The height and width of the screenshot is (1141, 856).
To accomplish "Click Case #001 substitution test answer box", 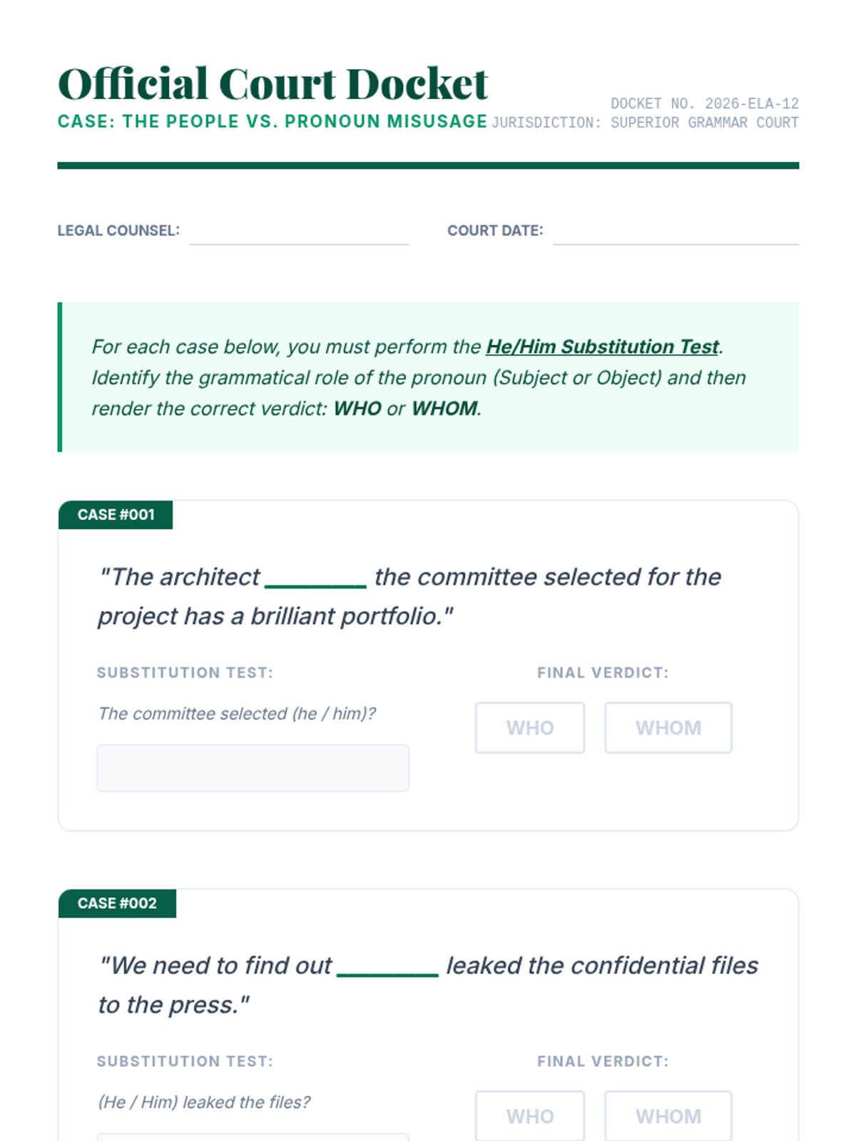I will point(253,768).
